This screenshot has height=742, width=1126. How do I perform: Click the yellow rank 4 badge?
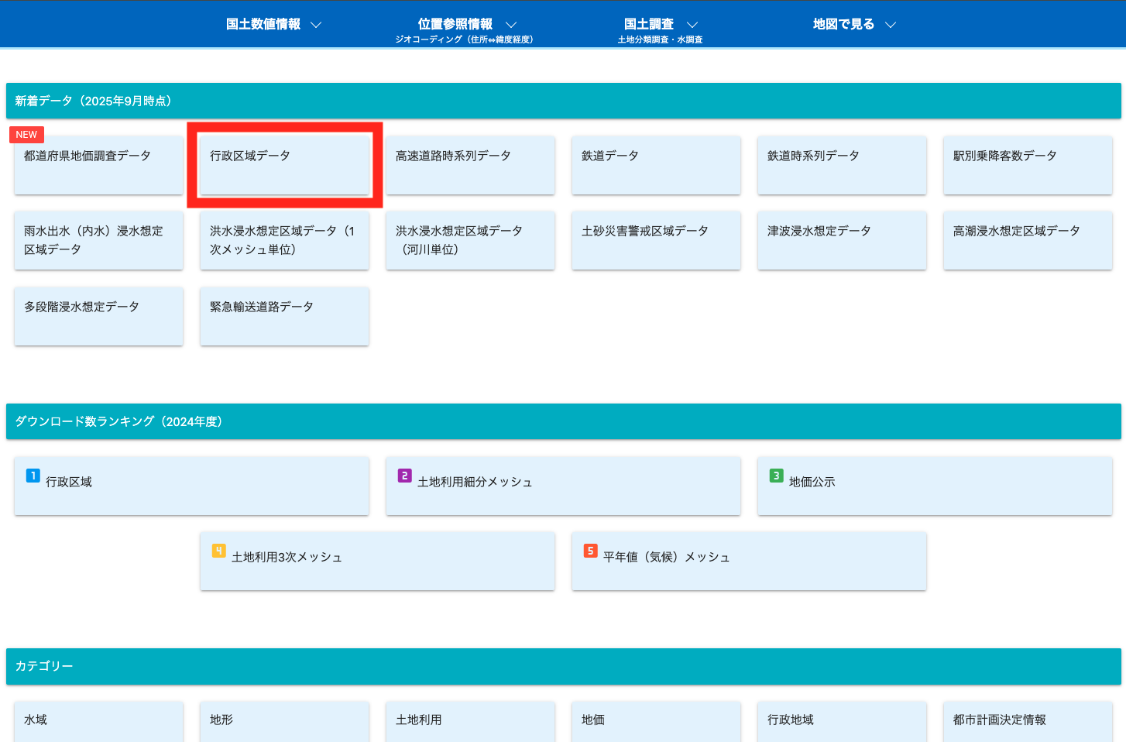(218, 551)
